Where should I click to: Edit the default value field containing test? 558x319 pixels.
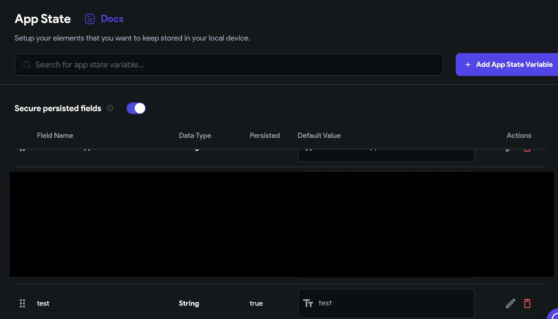386,303
